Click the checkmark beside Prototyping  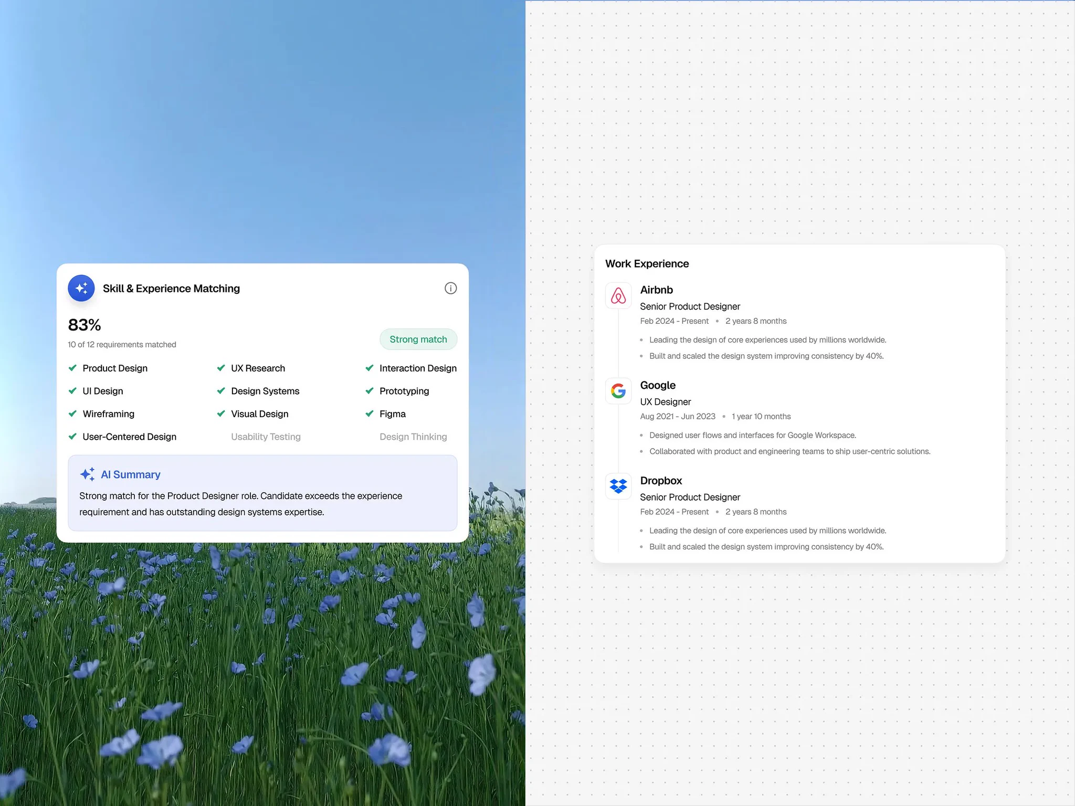[x=370, y=391]
